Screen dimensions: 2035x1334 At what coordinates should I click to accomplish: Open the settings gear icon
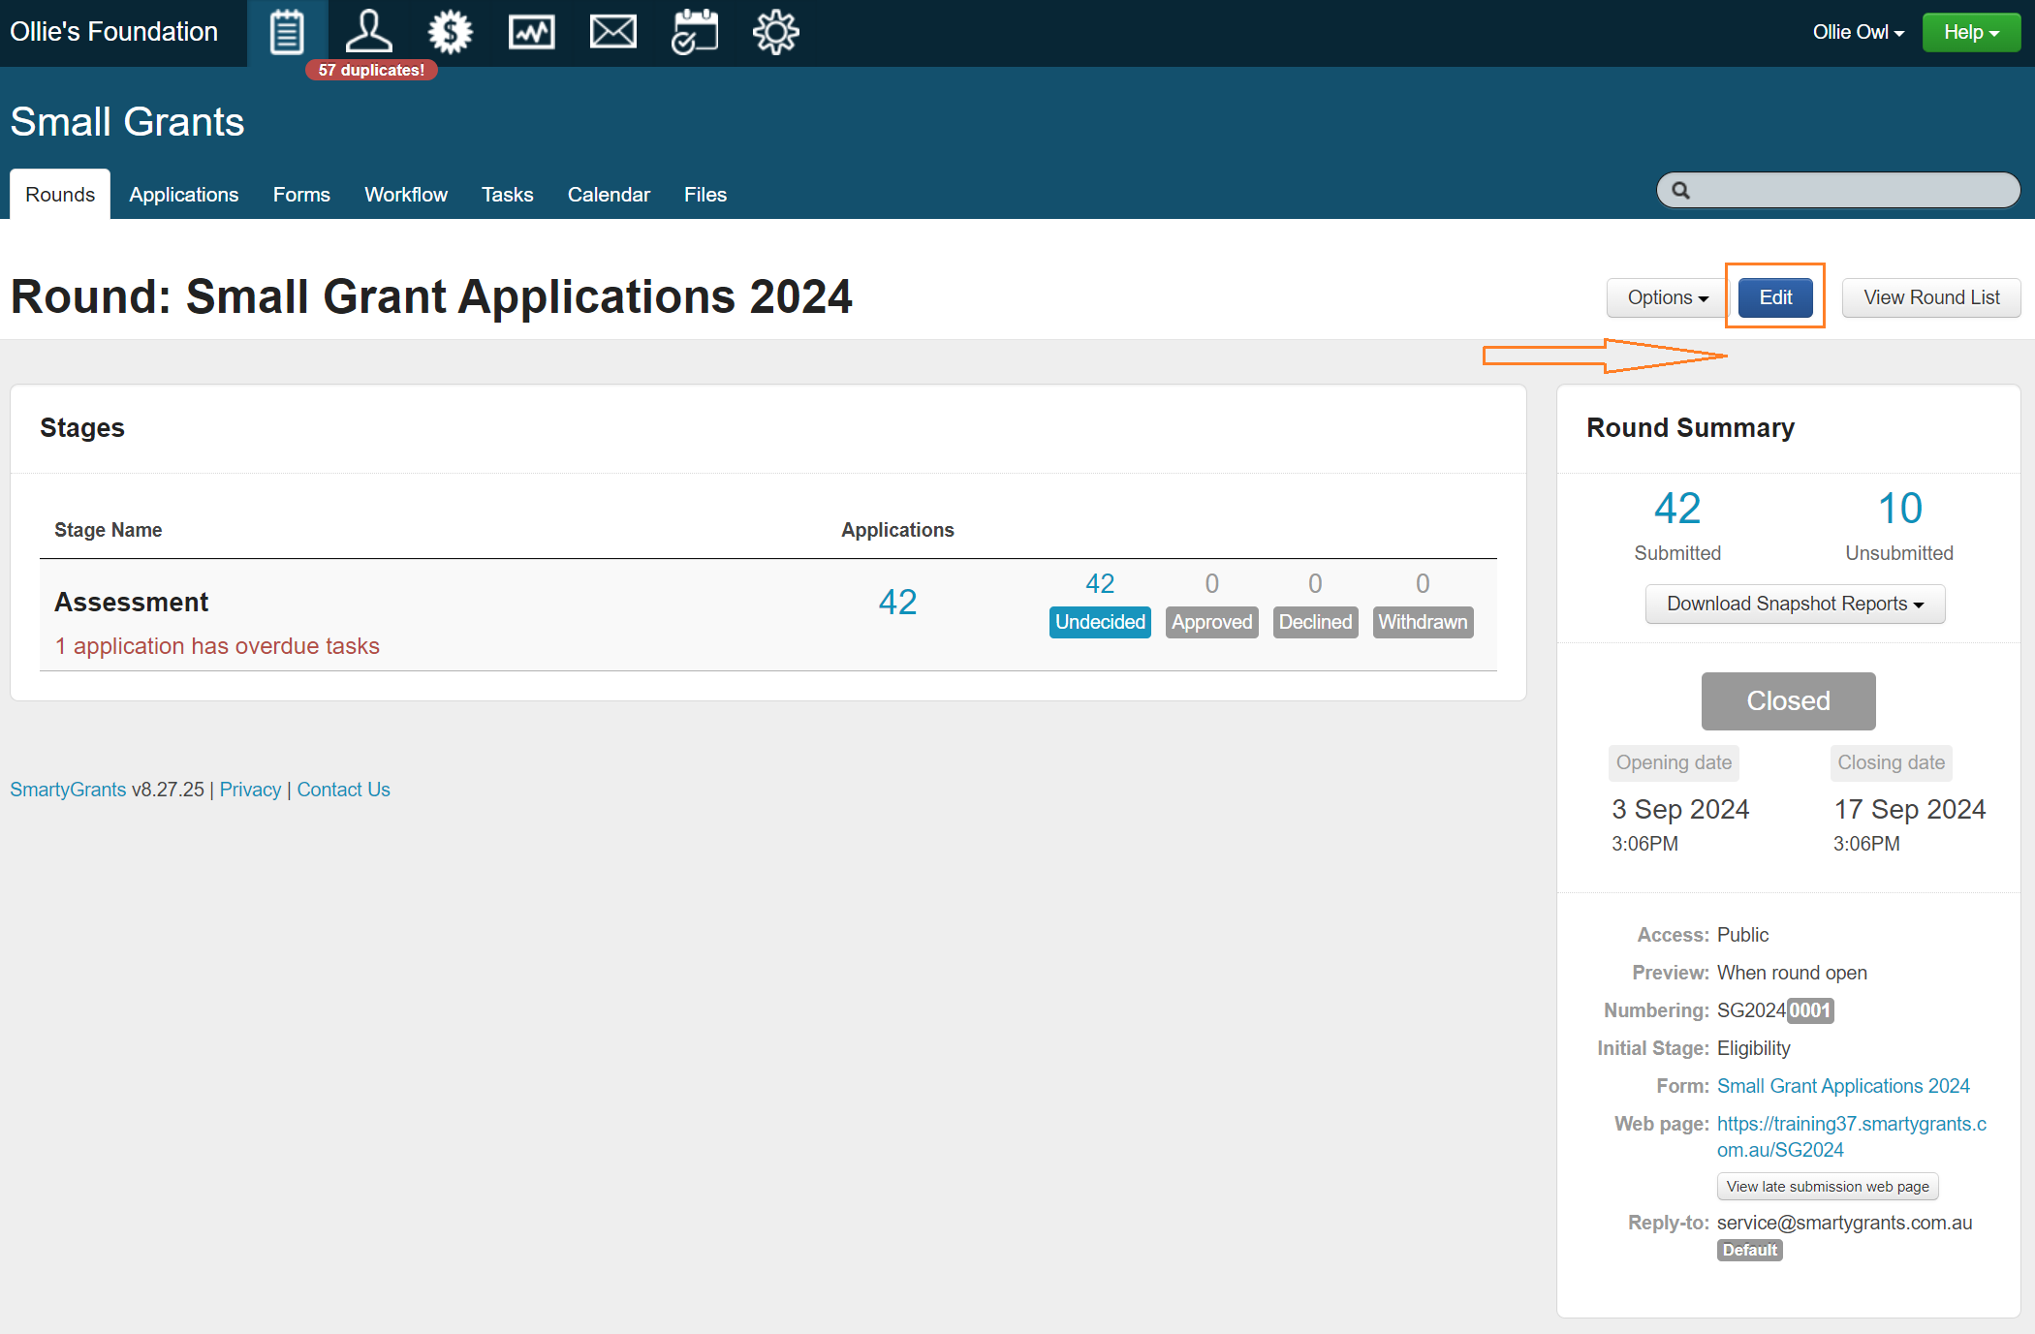776,33
